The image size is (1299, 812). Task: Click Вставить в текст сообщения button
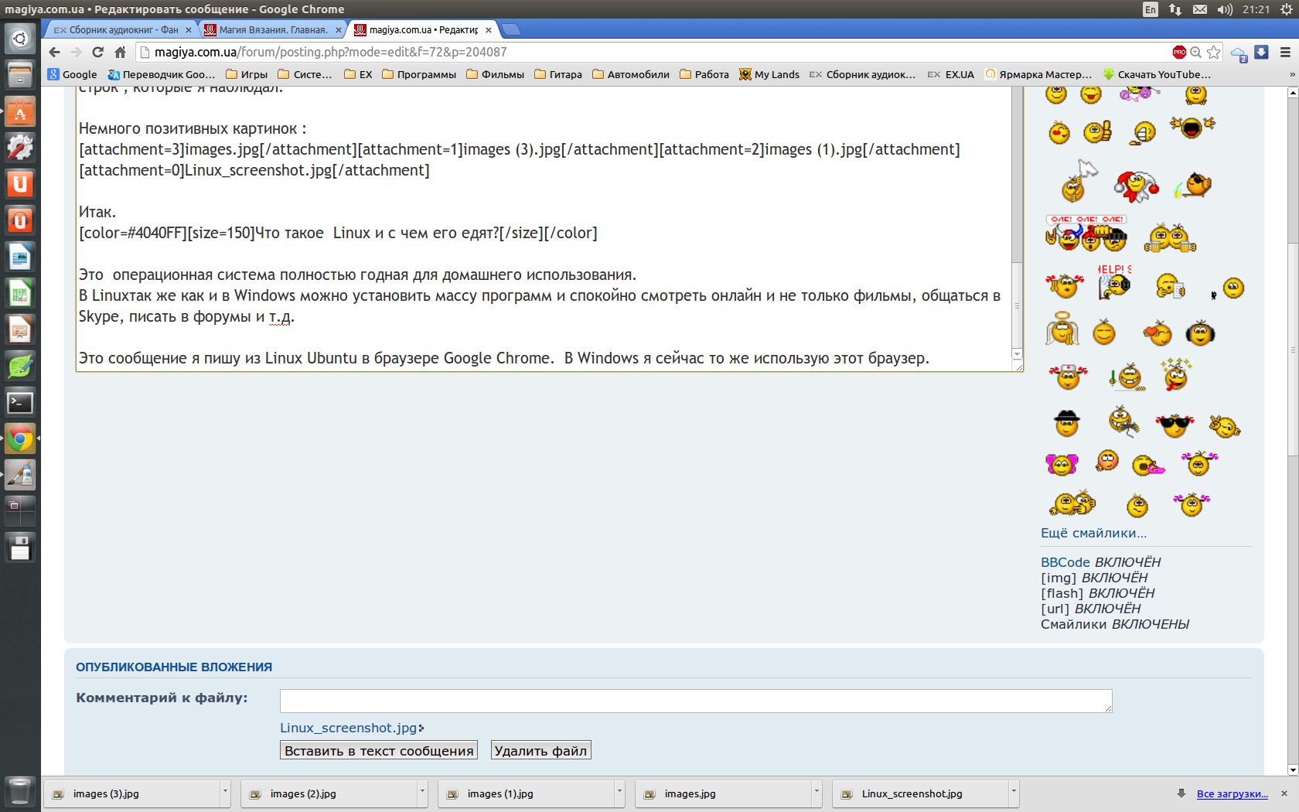pyautogui.click(x=379, y=750)
